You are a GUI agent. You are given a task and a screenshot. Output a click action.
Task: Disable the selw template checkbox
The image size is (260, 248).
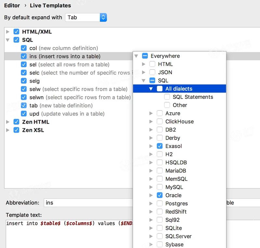click(24, 89)
